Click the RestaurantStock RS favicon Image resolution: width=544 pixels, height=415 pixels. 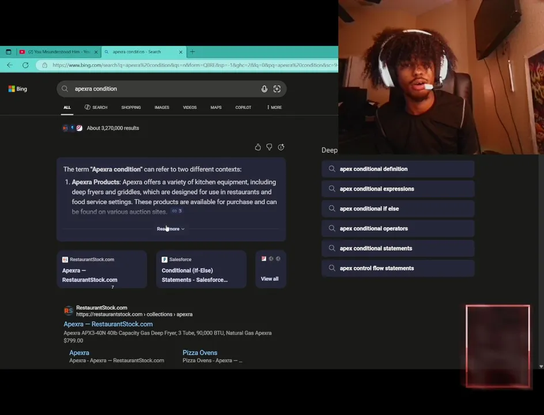pos(69,311)
